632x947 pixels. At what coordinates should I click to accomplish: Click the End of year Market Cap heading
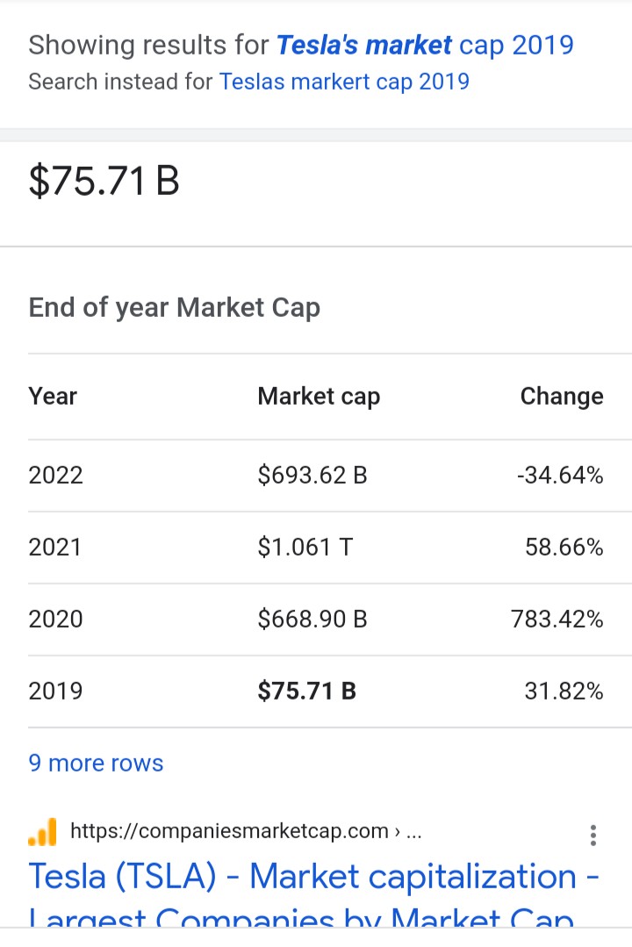point(174,307)
